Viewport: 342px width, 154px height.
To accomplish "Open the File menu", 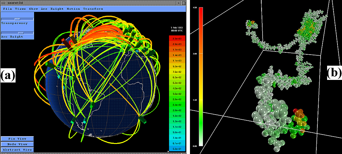I will coord(7,9).
